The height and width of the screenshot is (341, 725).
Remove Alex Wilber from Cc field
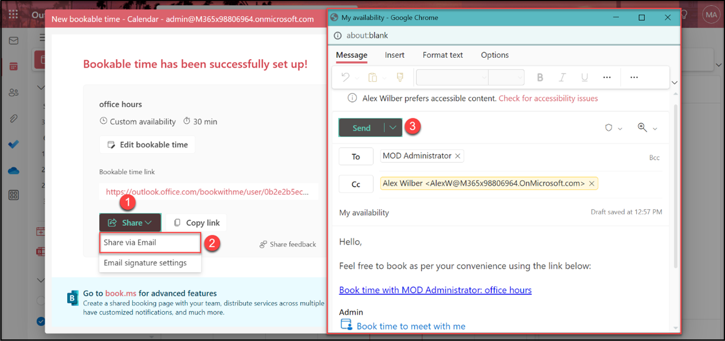point(591,183)
